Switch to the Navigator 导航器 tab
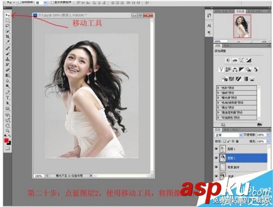273x207 pixels. [240, 11]
